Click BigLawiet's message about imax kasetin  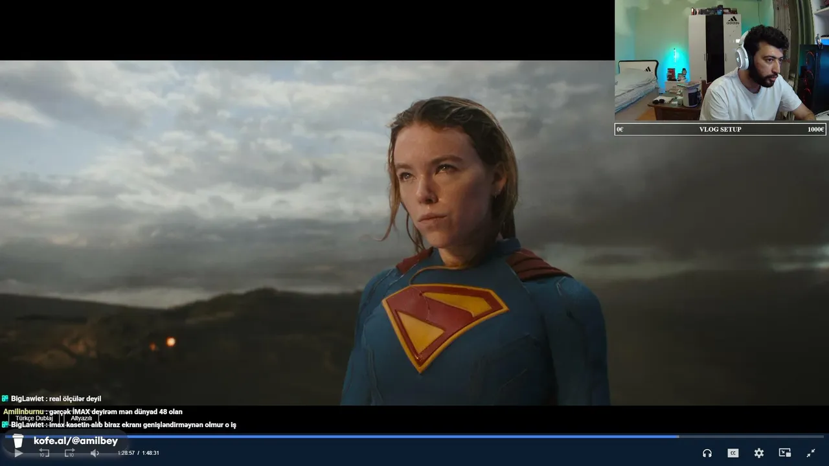[119, 425]
